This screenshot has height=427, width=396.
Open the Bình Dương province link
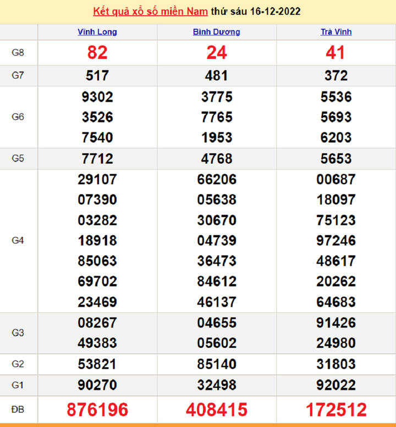click(217, 32)
